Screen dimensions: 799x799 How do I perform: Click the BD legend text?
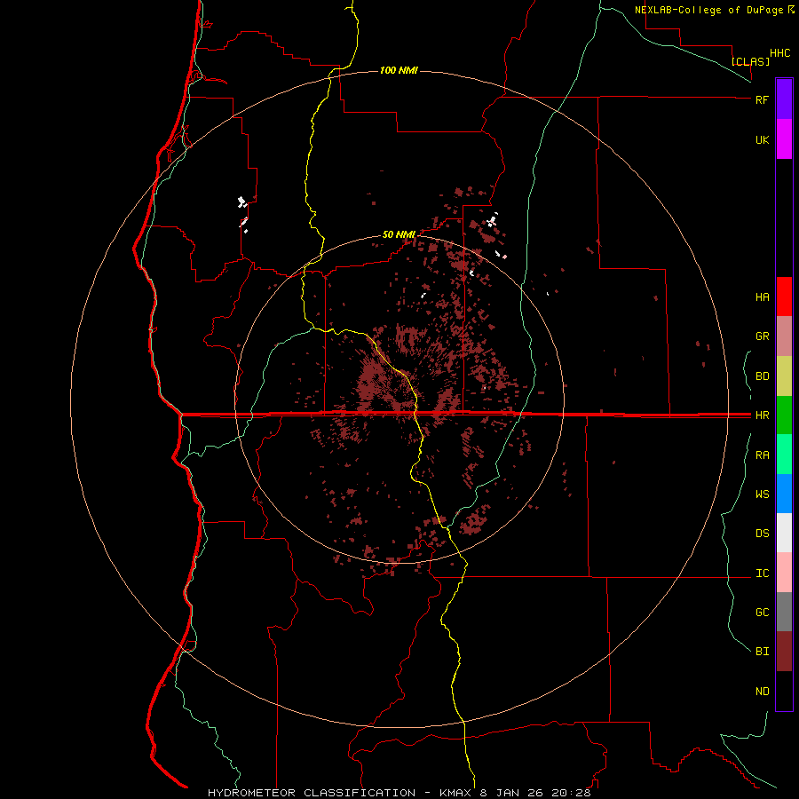(762, 376)
